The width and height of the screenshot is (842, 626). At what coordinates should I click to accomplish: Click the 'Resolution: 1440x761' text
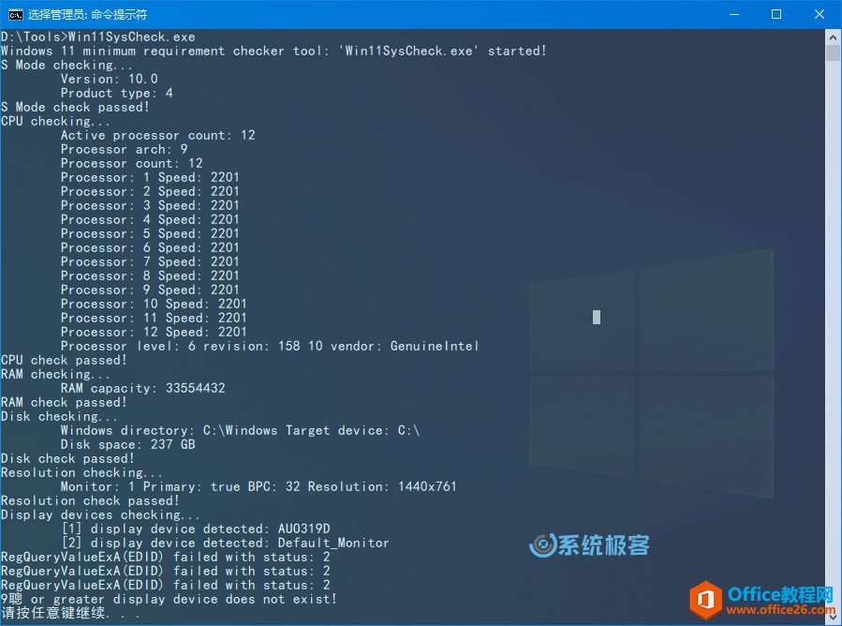click(x=382, y=486)
